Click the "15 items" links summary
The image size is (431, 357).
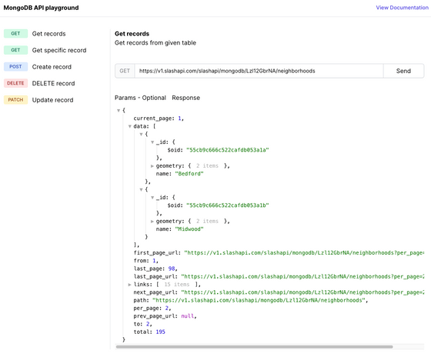pos(177,285)
